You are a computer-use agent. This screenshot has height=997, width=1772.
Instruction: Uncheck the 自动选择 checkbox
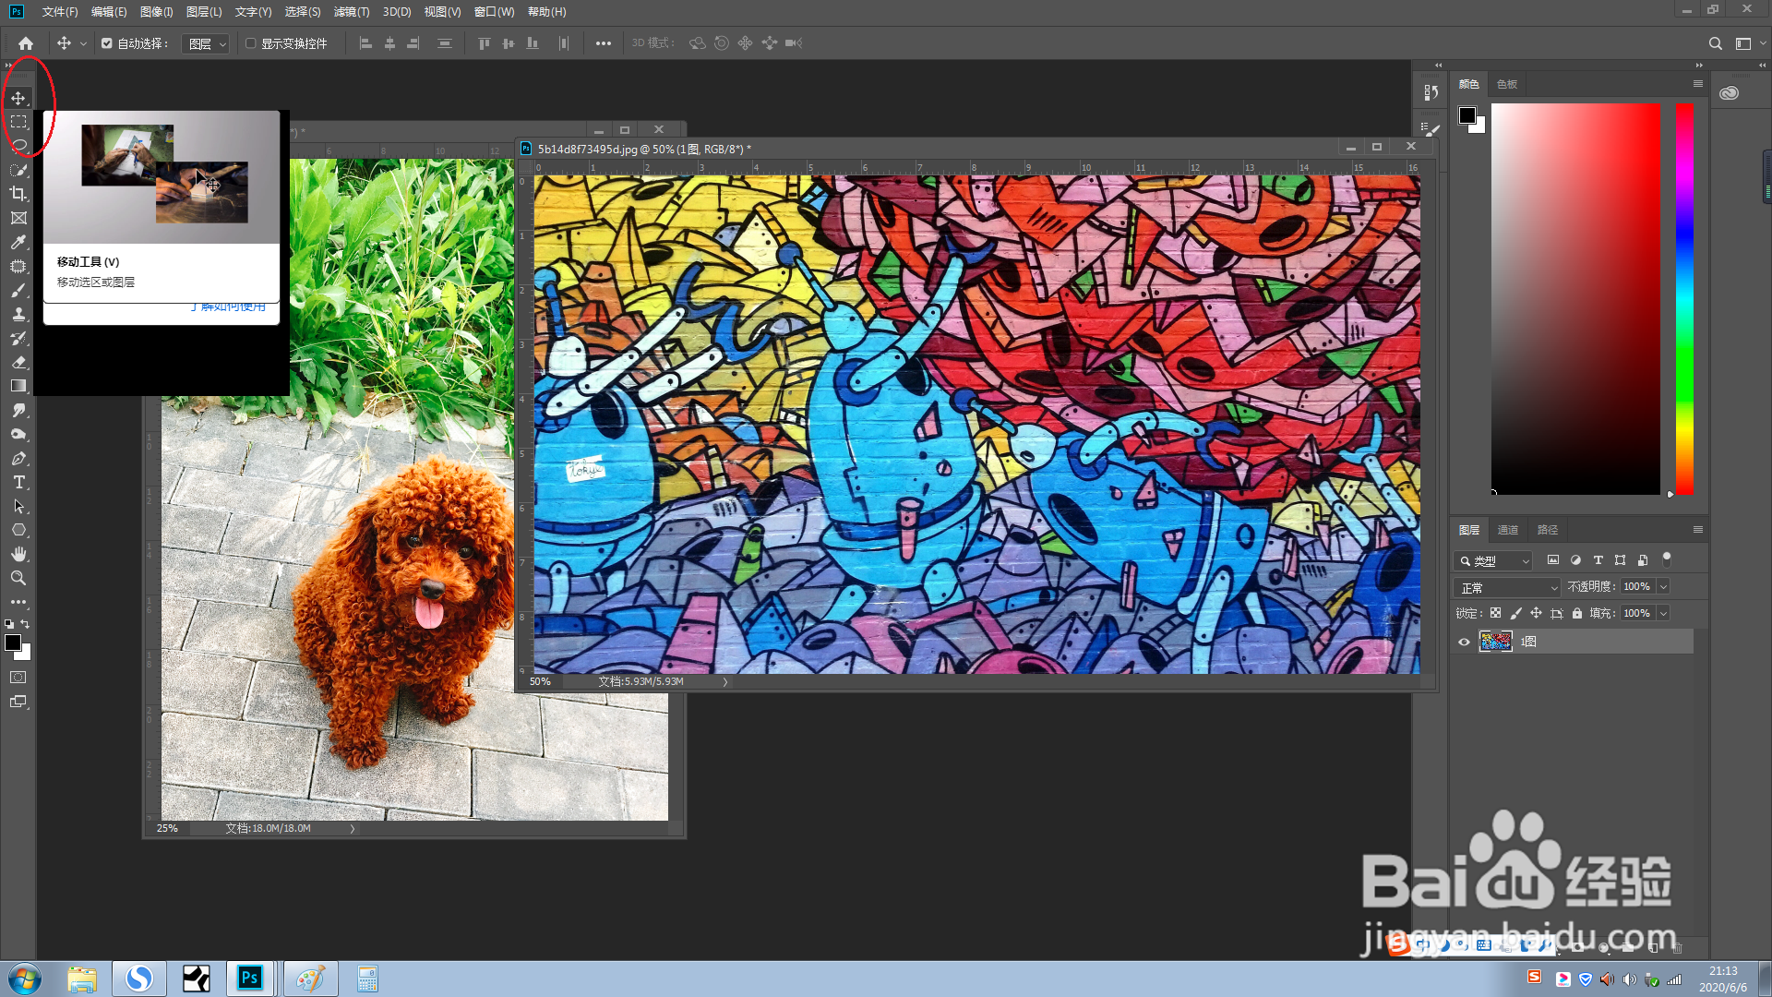pyautogui.click(x=107, y=43)
